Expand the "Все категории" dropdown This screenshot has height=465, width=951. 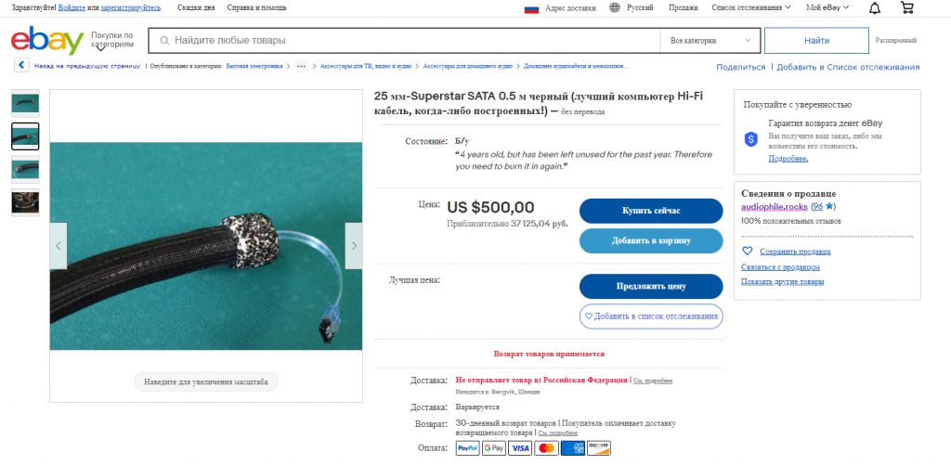pyautogui.click(x=710, y=41)
